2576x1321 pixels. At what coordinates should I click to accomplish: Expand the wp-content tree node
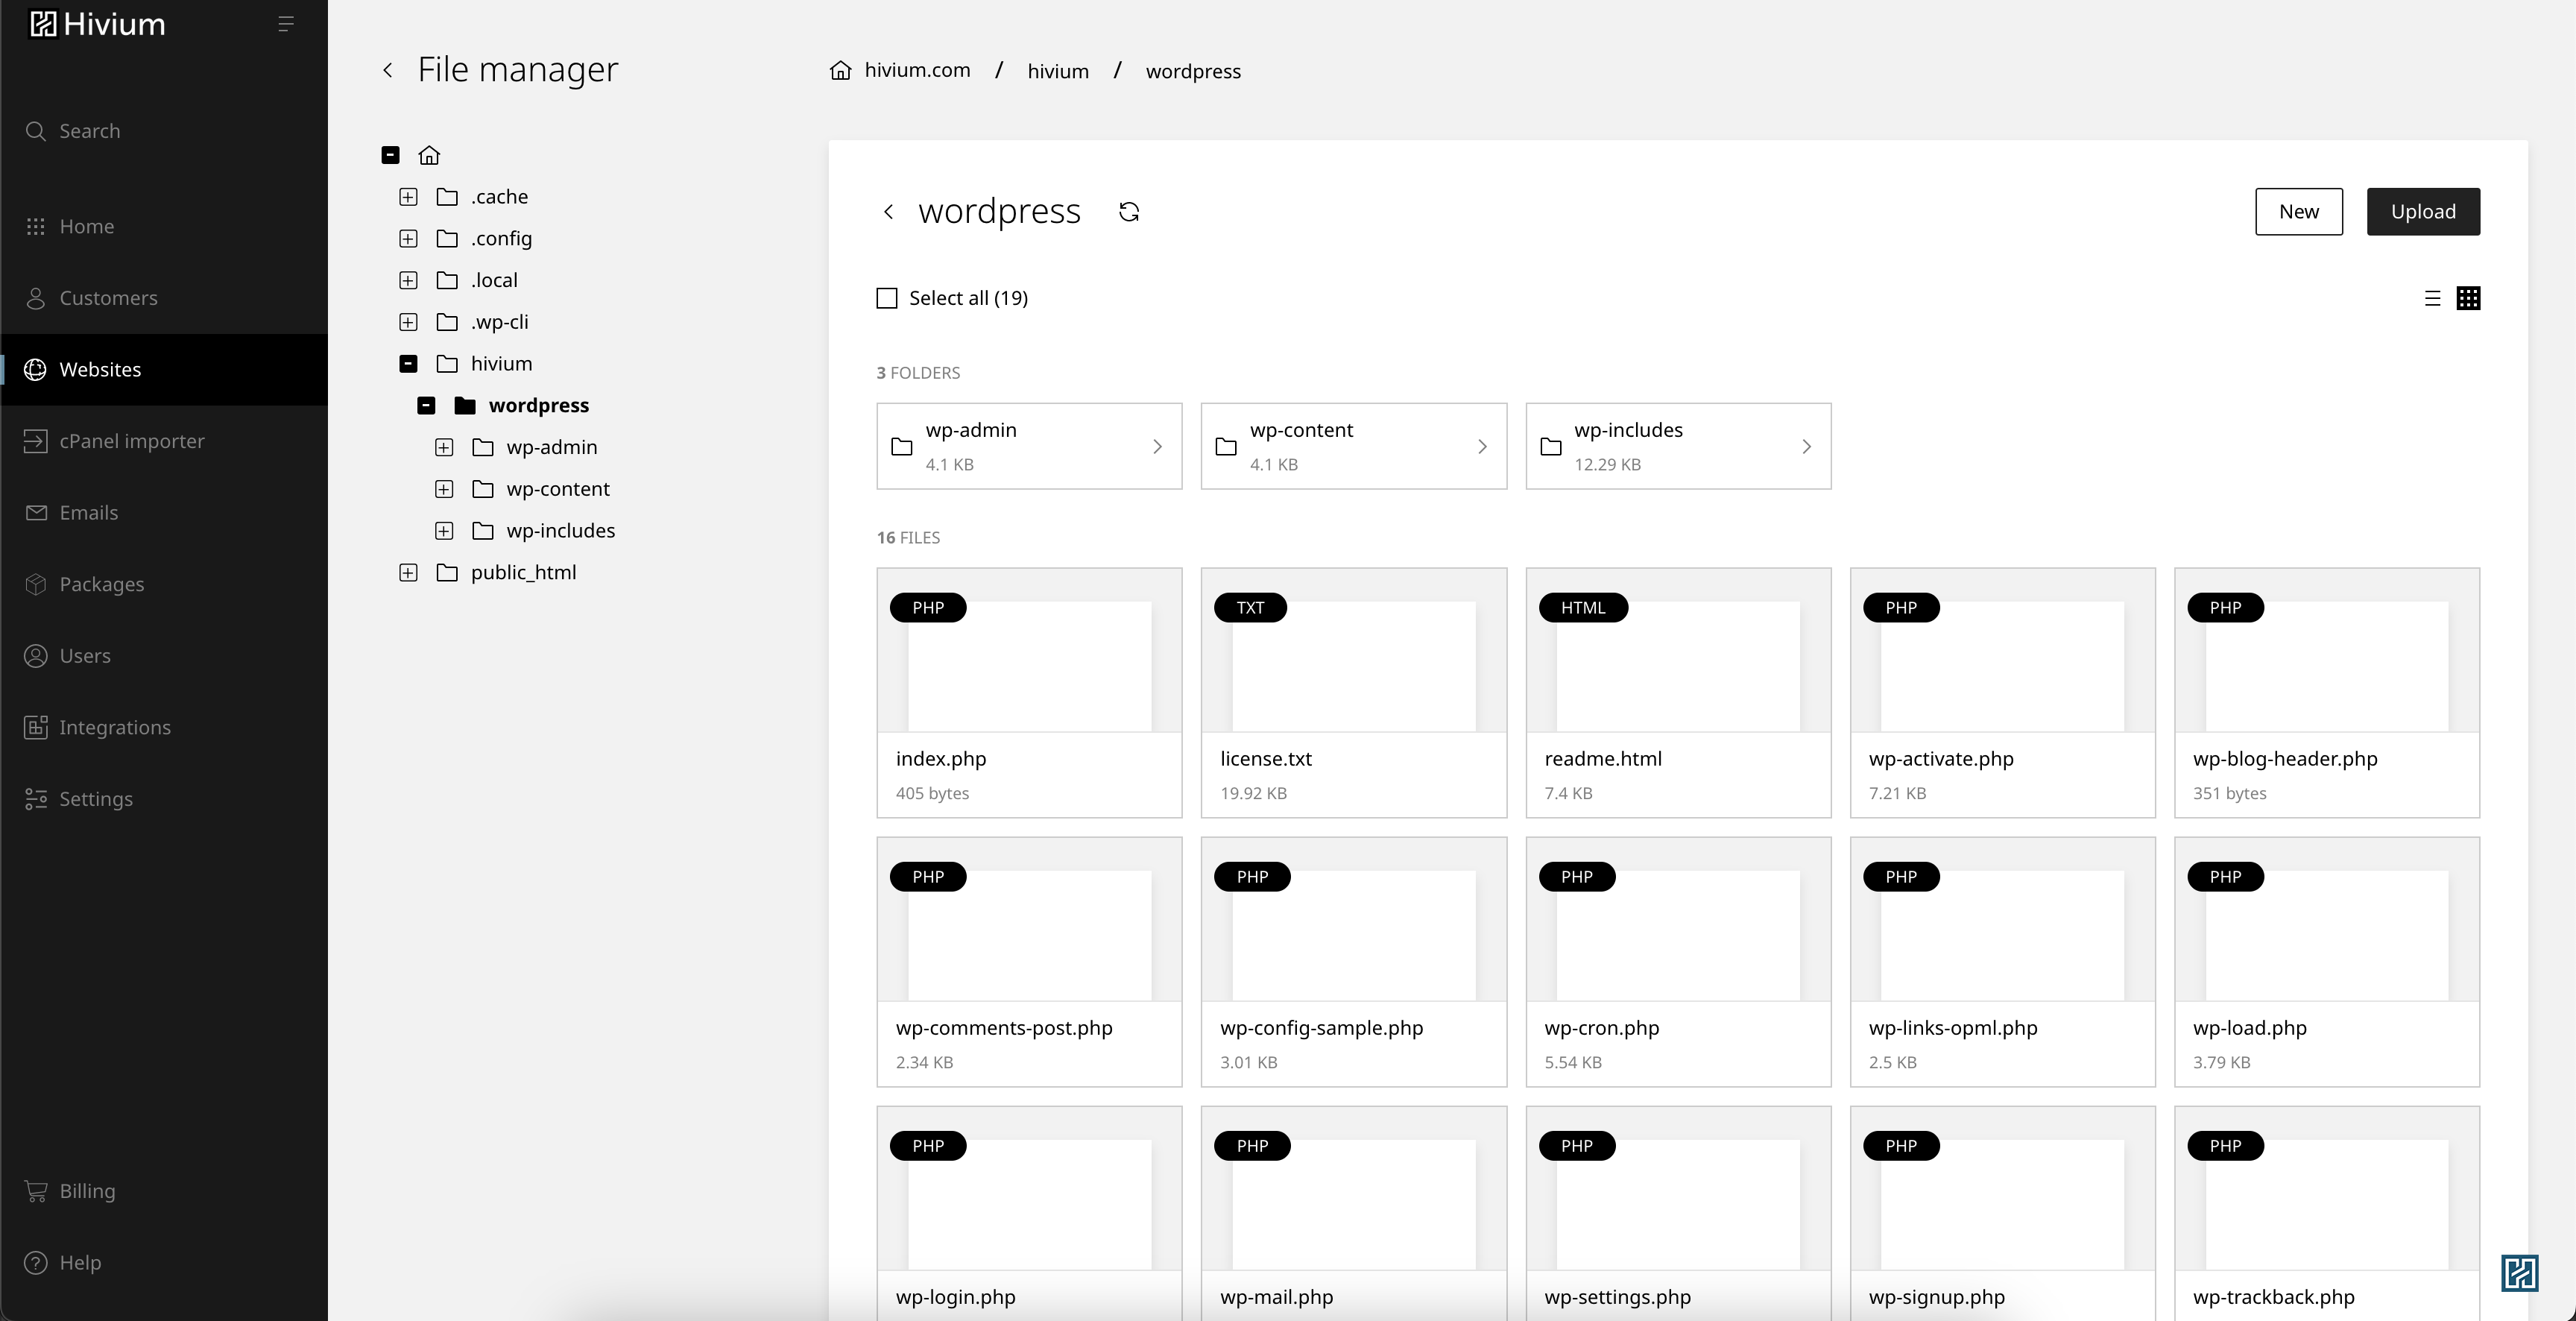[x=444, y=489]
